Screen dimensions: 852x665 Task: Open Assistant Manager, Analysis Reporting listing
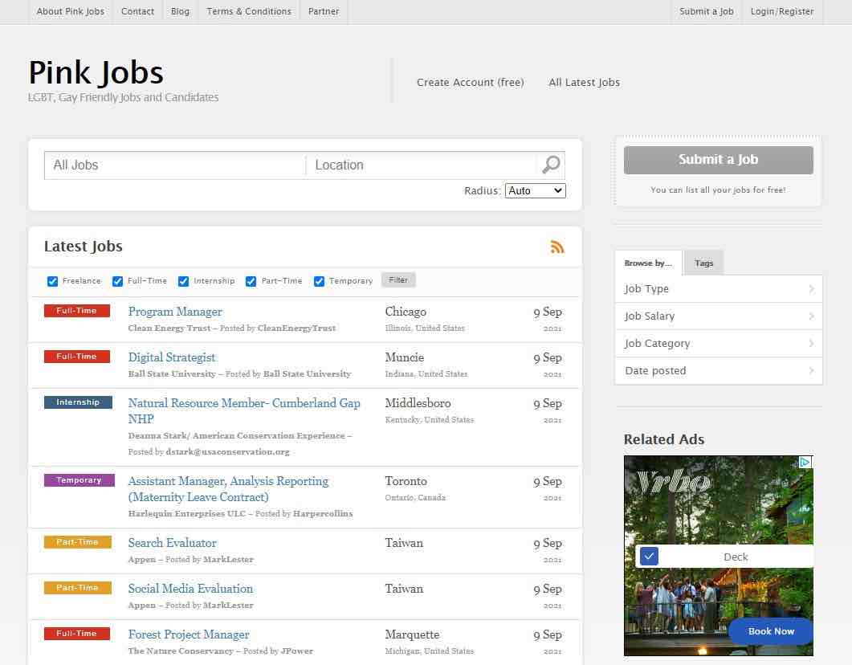[x=228, y=489]
